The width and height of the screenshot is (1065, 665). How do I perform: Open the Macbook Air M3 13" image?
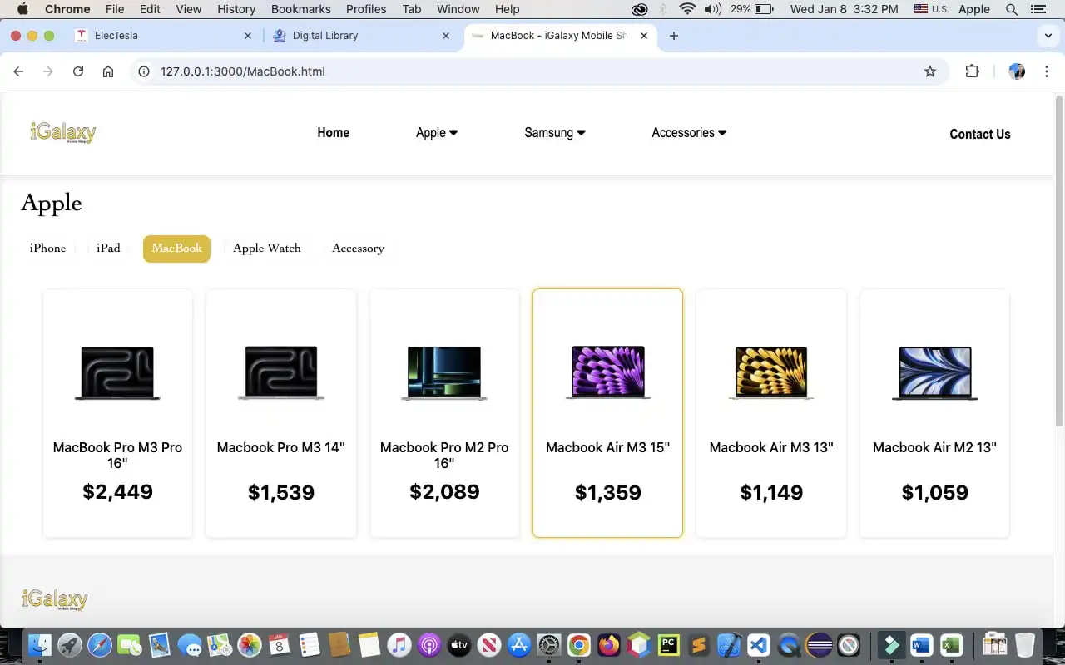click(x=771, y=373)
